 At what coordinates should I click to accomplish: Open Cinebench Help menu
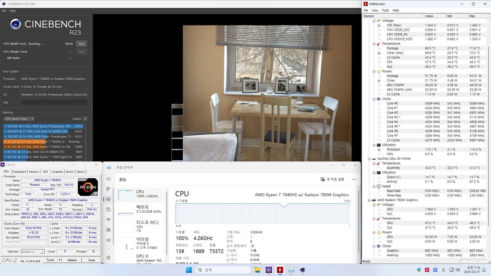(13, 11)
